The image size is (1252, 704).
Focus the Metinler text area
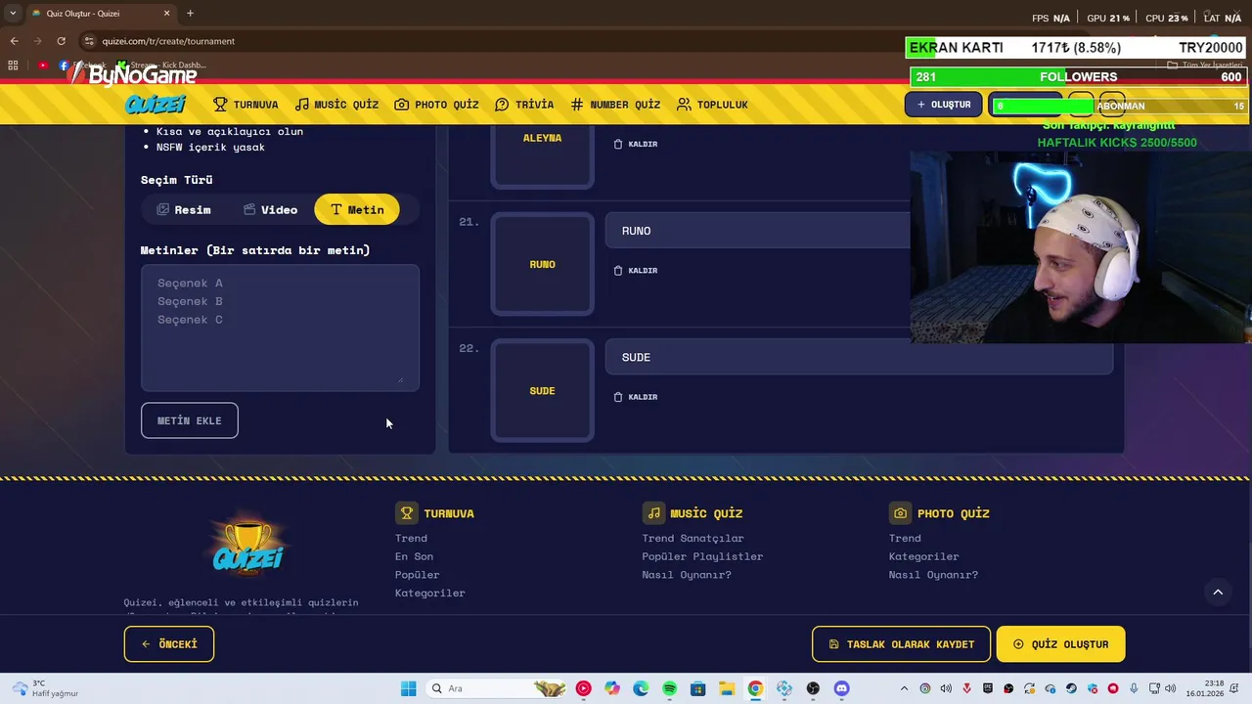[x=280, y=328]
